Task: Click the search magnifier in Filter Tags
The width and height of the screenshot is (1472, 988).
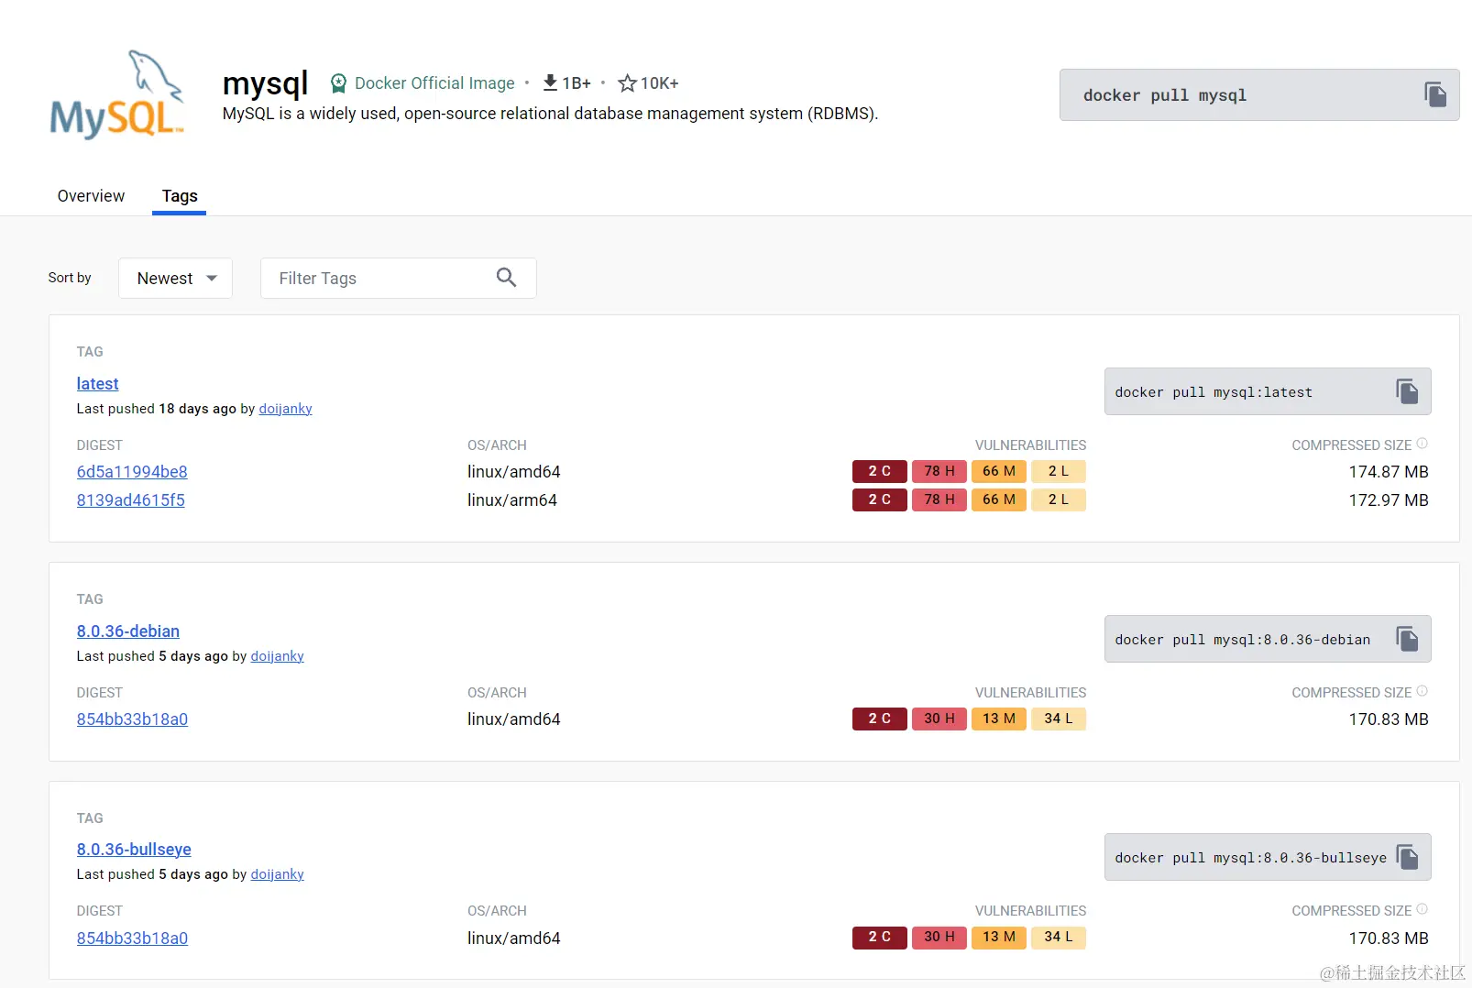Action: point(506,277)
